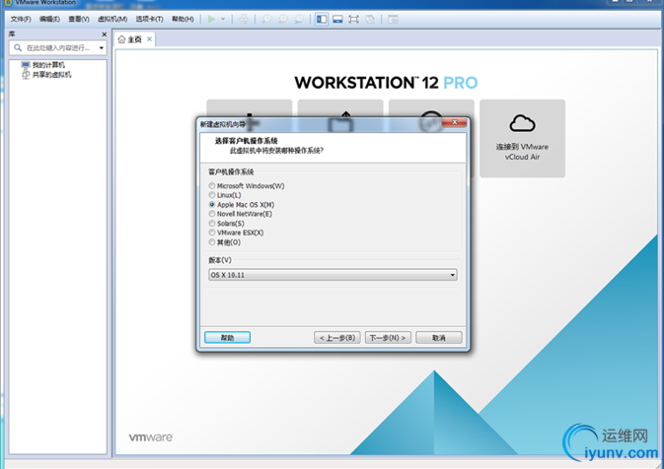Click the full screen mode toolbar icon

tap(353, 19)
